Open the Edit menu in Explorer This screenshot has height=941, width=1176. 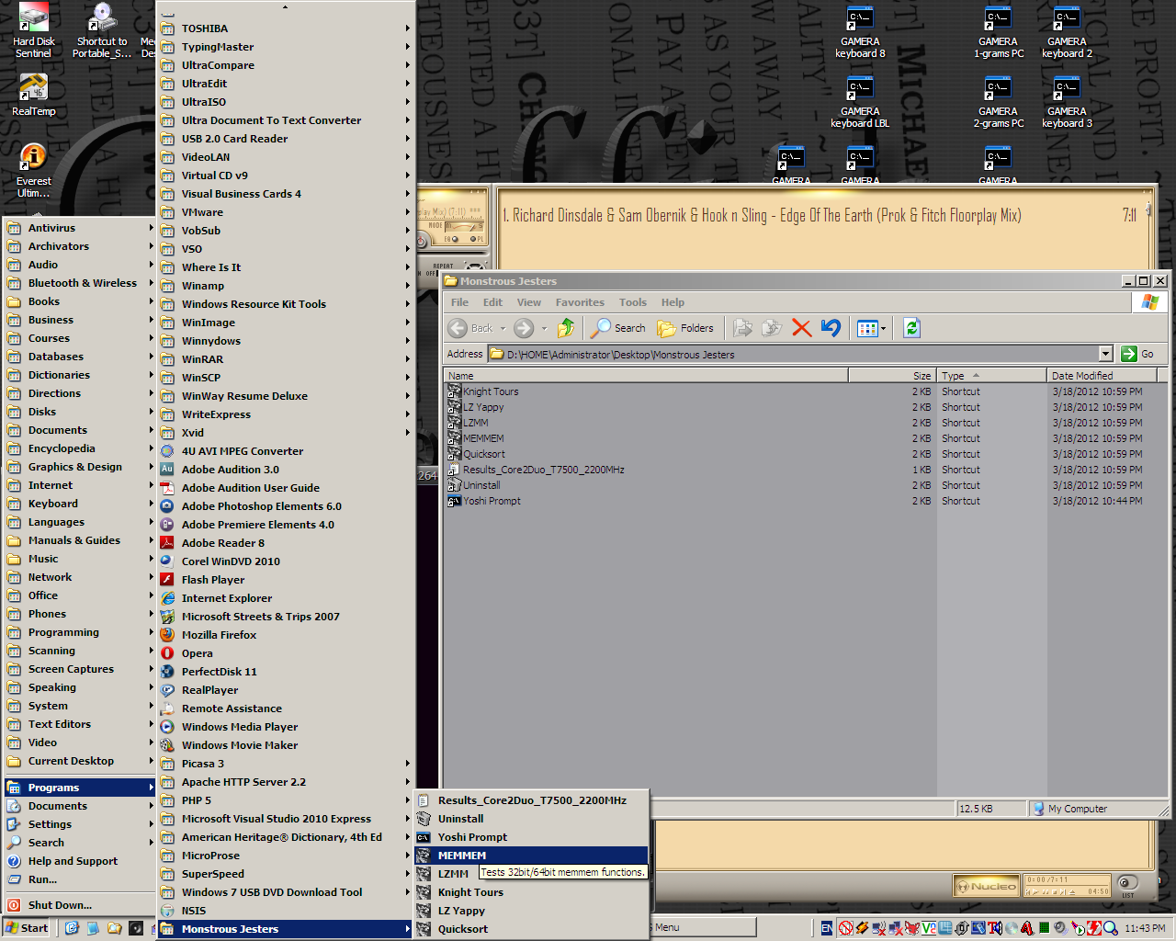pyautogui.click(x=492, y=302)
